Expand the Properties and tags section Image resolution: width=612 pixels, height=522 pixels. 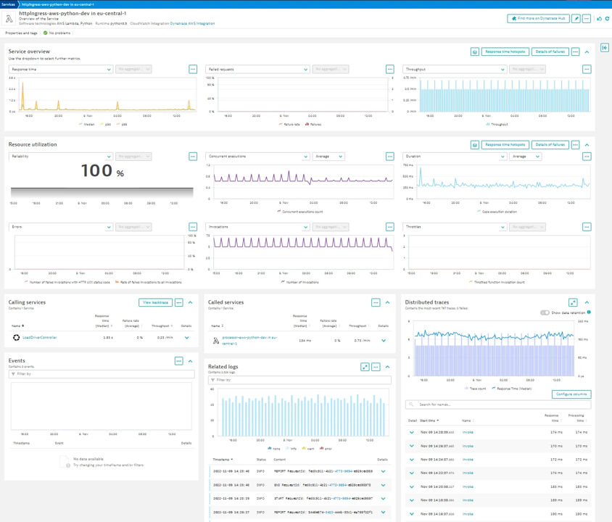pos(22,32)
